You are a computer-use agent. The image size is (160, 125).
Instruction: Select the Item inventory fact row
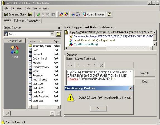[x=45, y=67]
